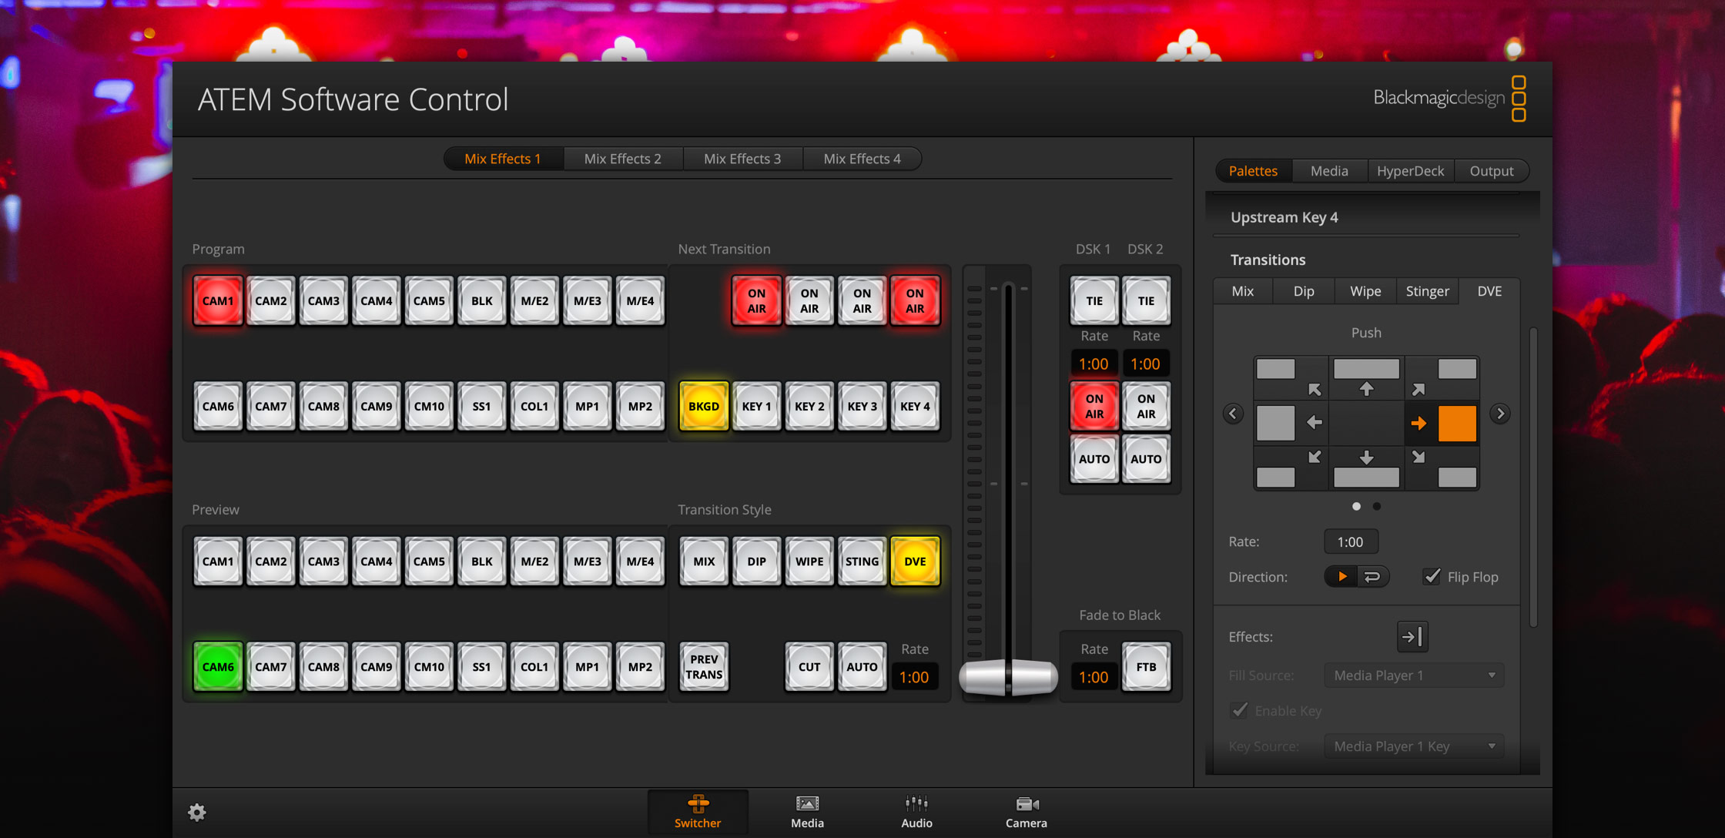This screenshot has height=838, width=1725.
Task: Trigger Fade to Black with the FTB button
Action: click(1146, 666)
